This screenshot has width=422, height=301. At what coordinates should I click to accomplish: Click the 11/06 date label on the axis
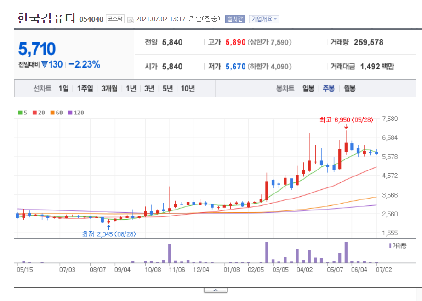click(177, 270)
